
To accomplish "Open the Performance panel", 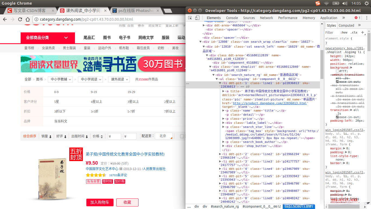I will click(288, 18).
